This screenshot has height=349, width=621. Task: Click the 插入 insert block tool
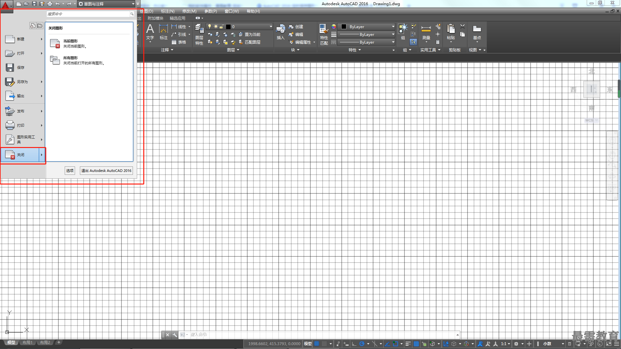280,32
